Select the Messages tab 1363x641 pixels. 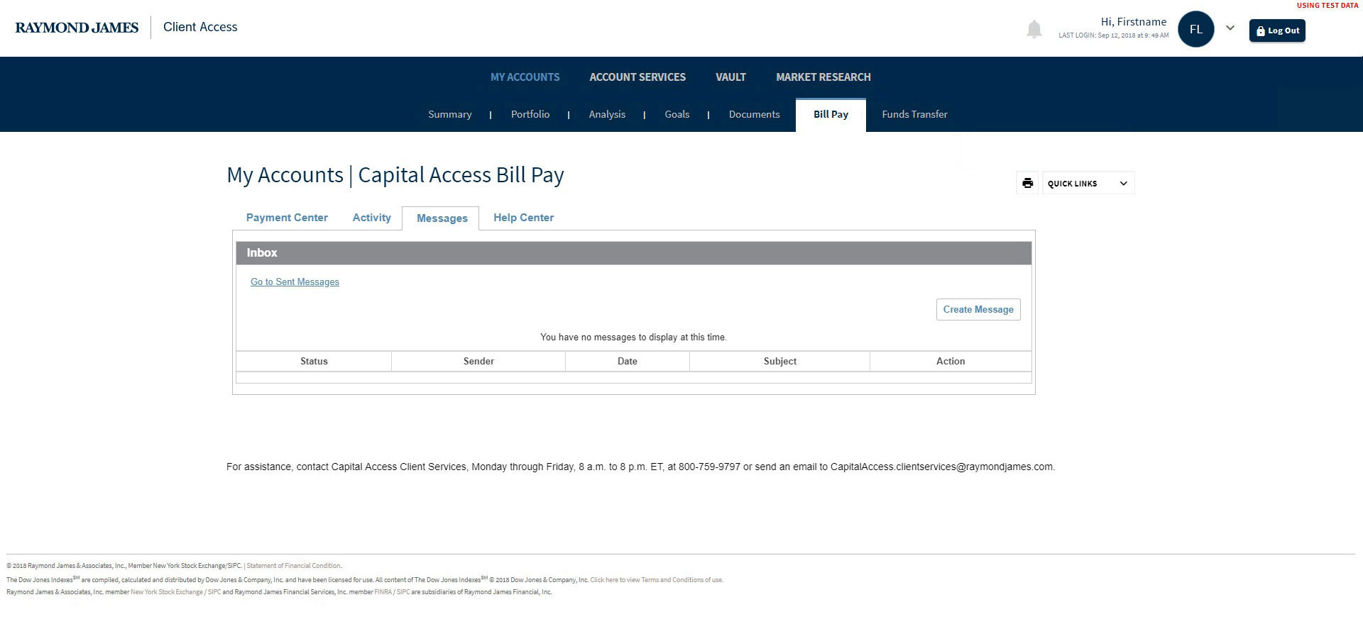tap(442, 218)
